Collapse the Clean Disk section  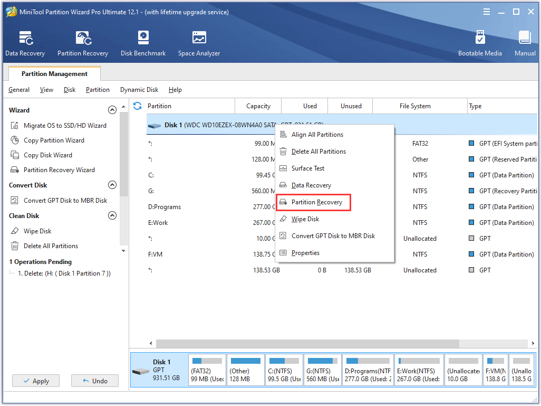(112, 215)
